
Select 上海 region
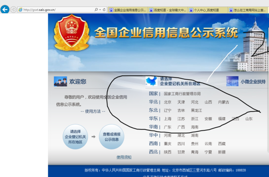click(167, 119)
